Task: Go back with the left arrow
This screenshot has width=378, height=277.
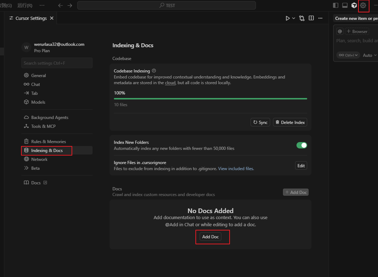Action: pos(60,5)
